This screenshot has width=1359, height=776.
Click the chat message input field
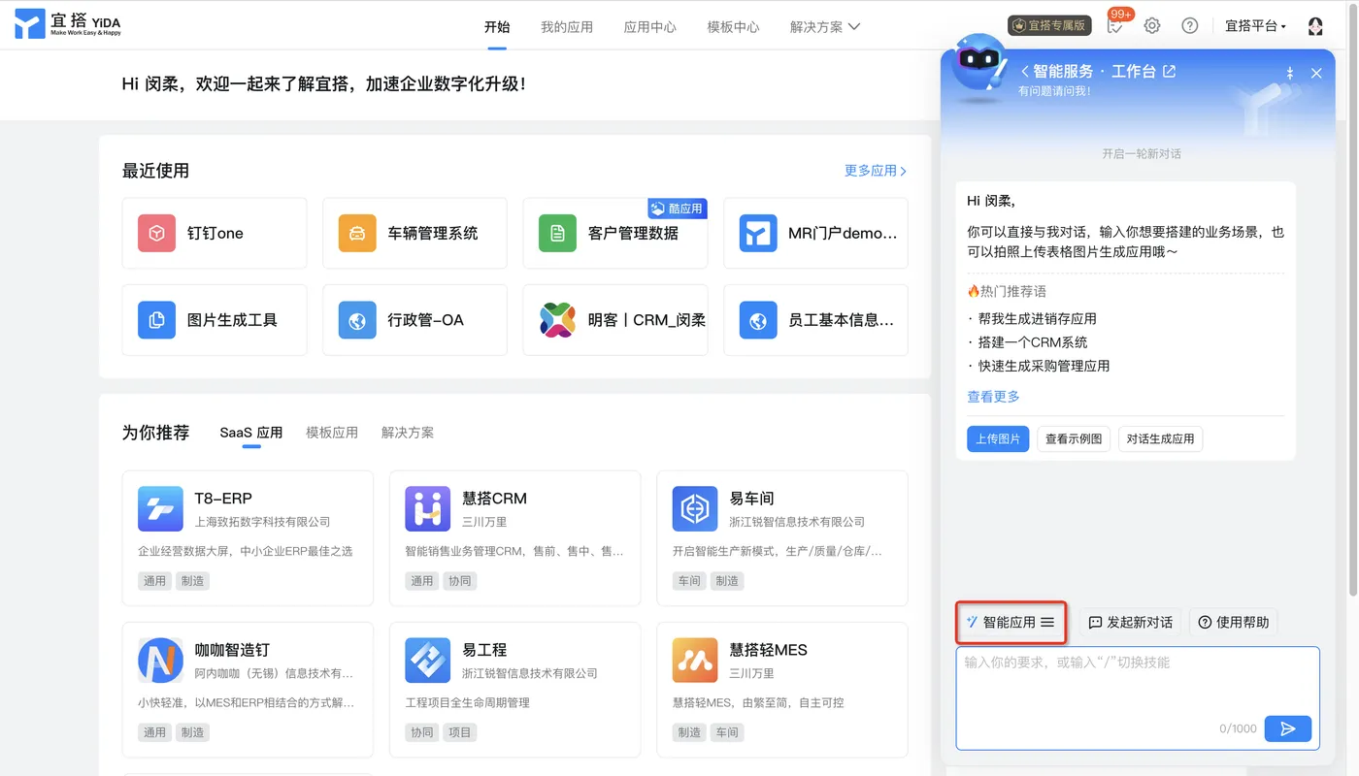pyautogui.click(x=1138, y=697)
